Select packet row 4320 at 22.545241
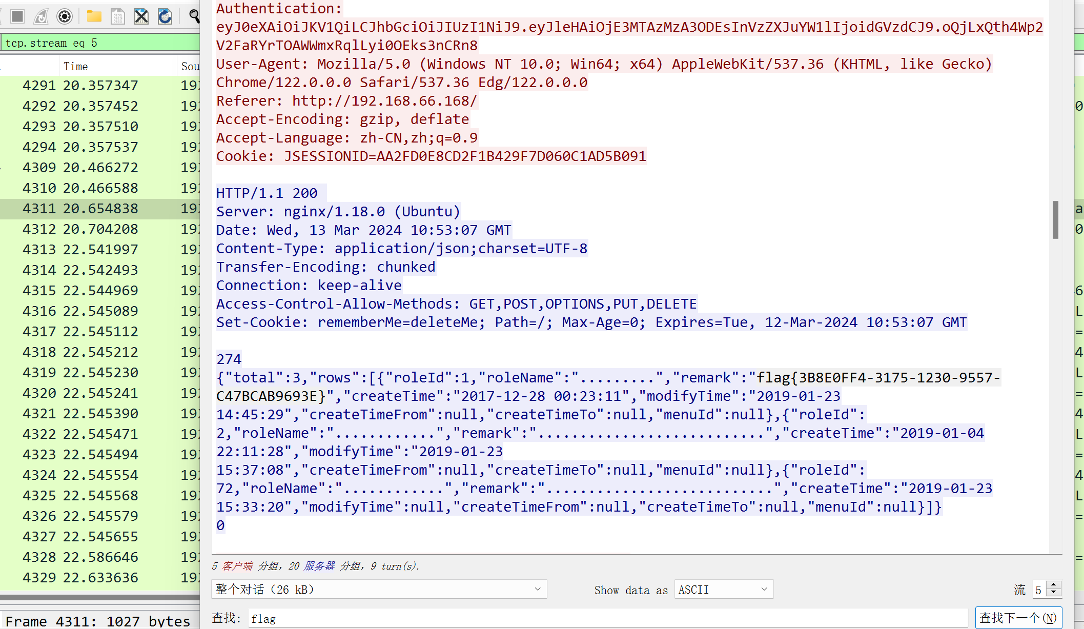This screenshot has width=1084, height=629. click(100, 393)
